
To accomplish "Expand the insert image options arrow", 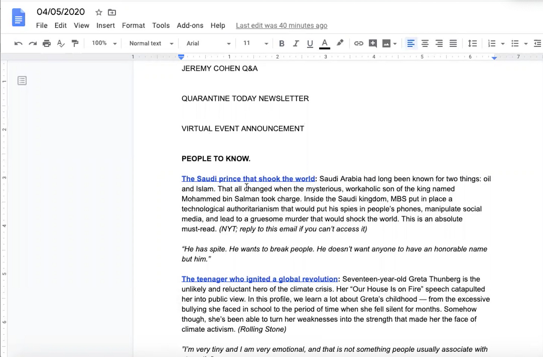I will [x=395, y=44].
